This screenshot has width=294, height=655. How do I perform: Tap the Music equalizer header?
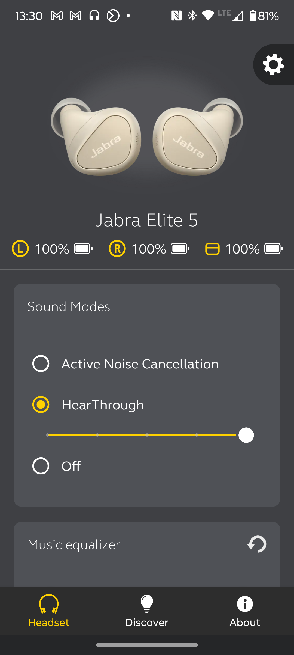coord(147,544)
